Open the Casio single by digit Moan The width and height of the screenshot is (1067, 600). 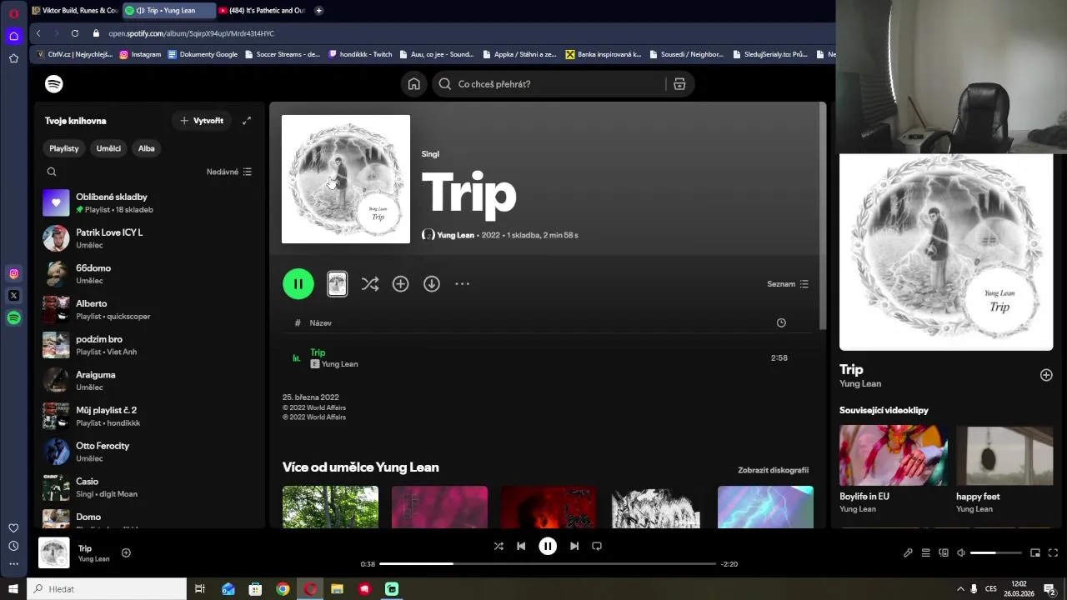point(149,487)
